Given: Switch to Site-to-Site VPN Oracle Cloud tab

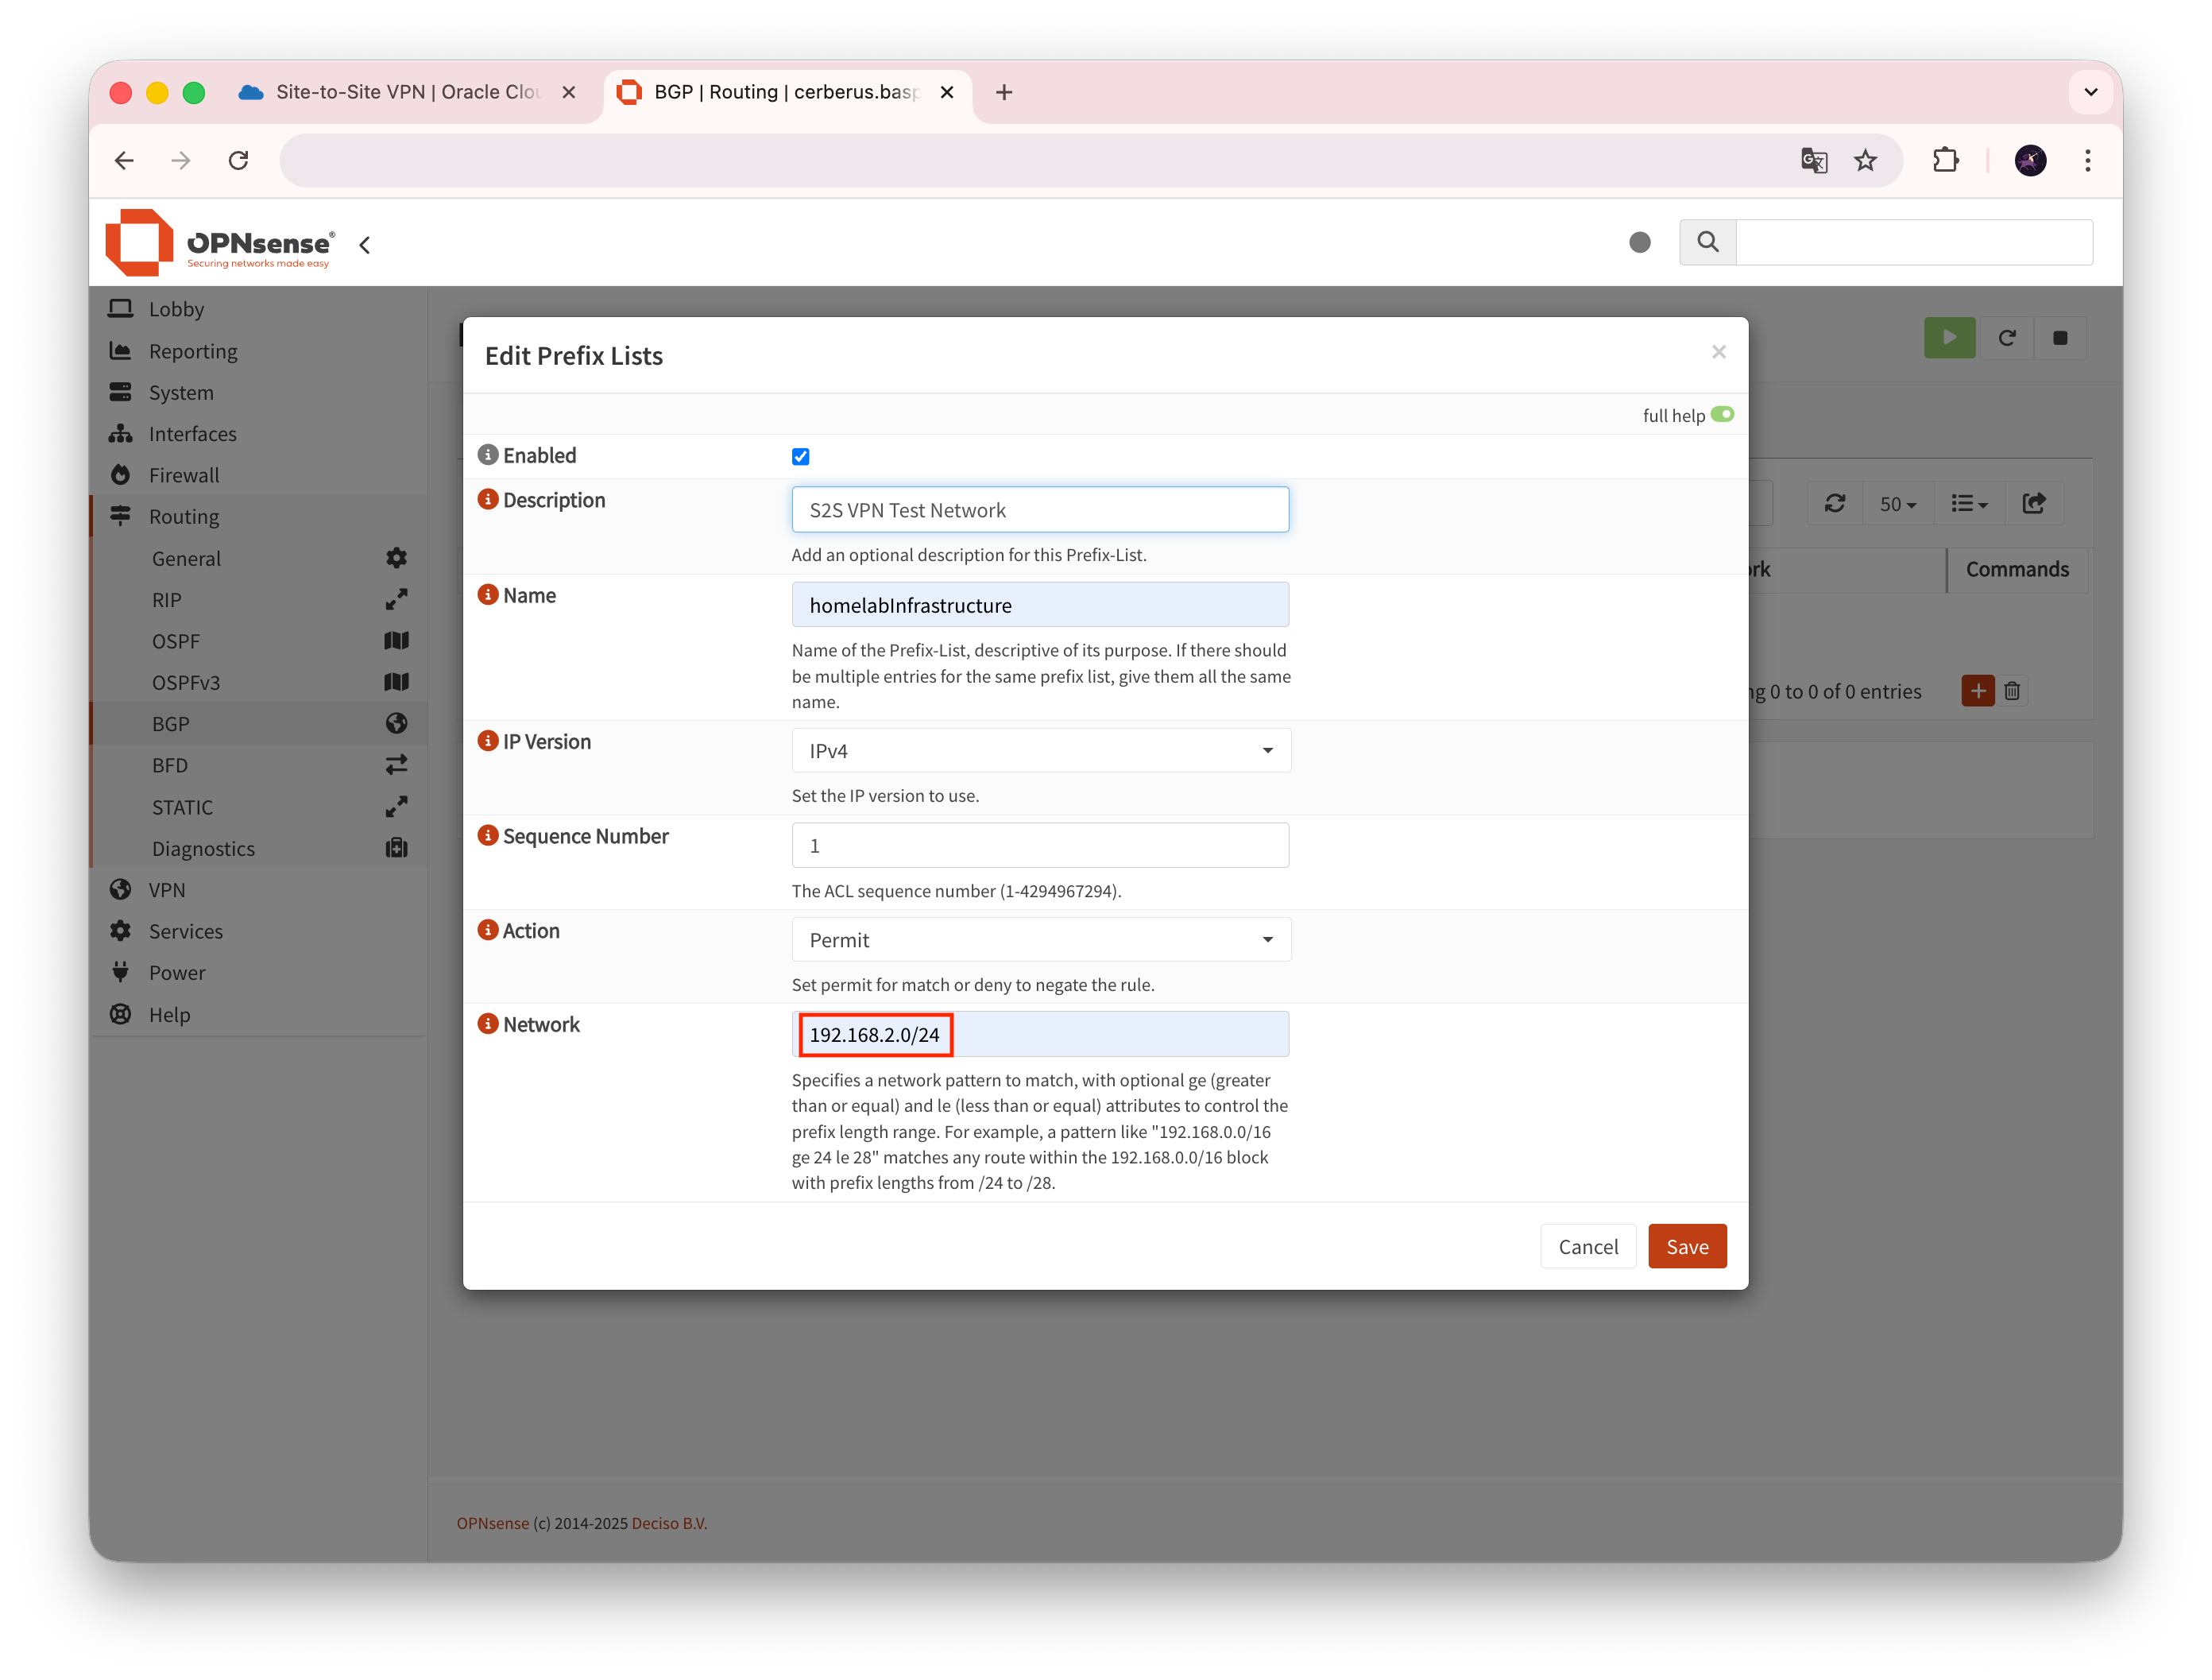Looking at the screenshot, I should 400,92.
